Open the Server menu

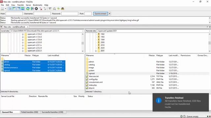(x=28, y=5)
